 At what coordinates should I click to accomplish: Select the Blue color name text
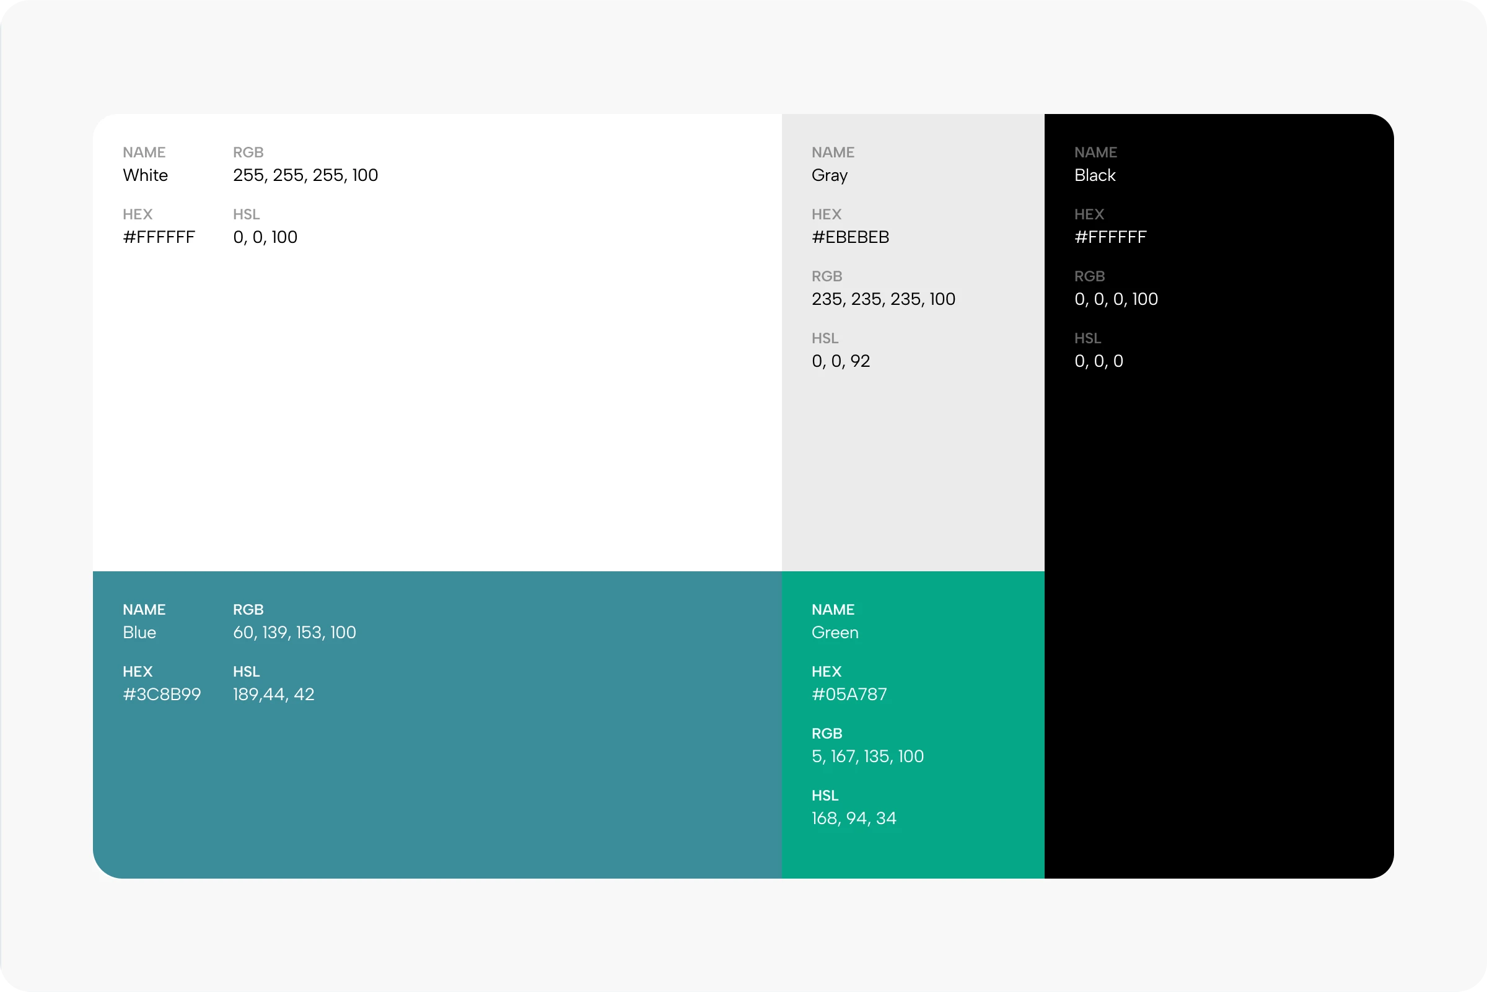pos(139,633)
